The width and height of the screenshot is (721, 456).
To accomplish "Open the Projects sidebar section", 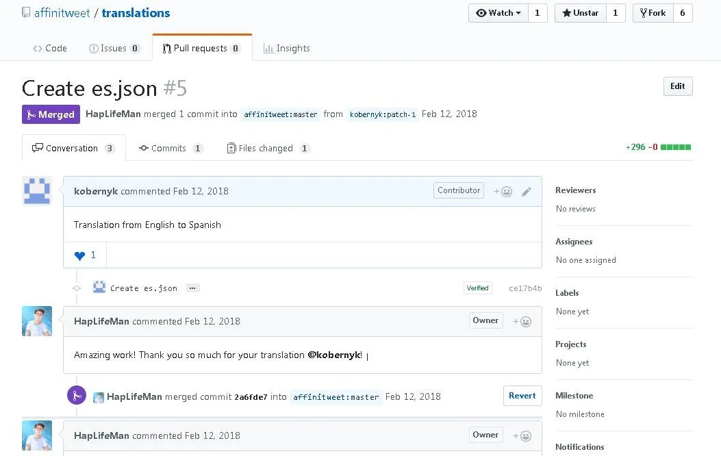I will click(x=570, y=344).
